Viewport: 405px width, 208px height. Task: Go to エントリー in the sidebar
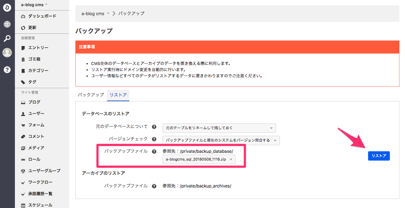coord(38,48)
